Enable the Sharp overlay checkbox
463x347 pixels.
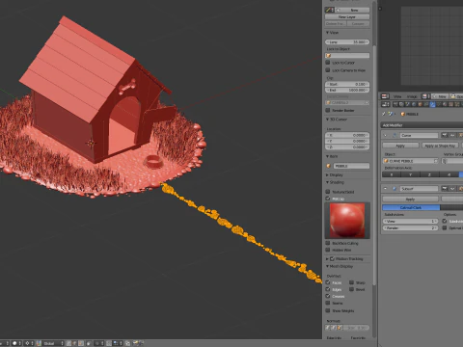tap(351, 282)
